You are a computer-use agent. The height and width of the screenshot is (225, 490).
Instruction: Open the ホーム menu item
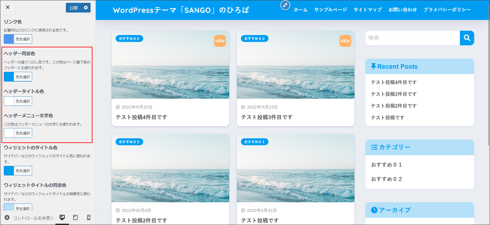coord(300,10)
